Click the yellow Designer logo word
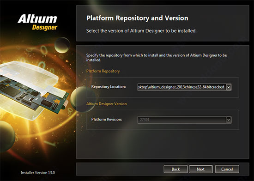Viewport: 254px width, 181px height. click(44, 28)
